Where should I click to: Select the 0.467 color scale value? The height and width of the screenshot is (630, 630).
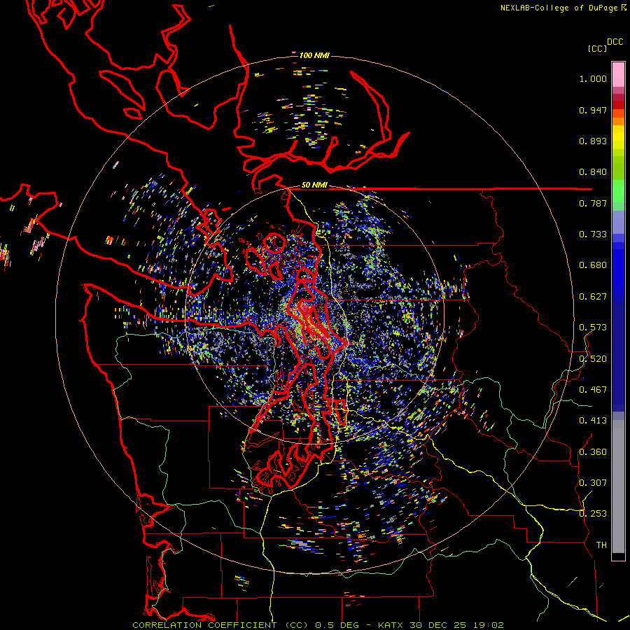point(593,390)
